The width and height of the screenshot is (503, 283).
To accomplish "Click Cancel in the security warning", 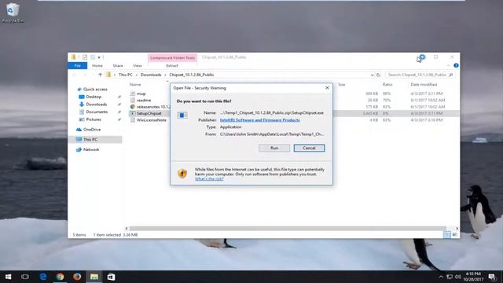I will coord(309,148).
